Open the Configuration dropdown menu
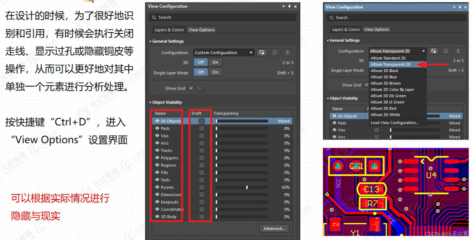This screenshot has height=240, width=474. pyautogui.click(x=252, y=52)
